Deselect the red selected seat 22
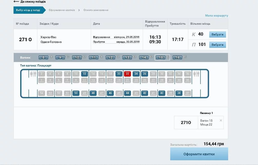 (127, 74)
